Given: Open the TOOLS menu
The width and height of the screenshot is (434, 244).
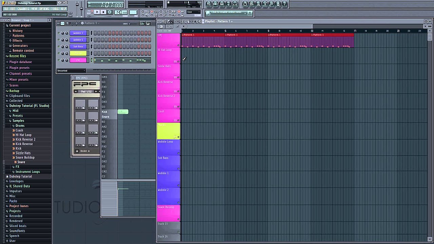Looking at the screenshot, I should pos(55,9).
